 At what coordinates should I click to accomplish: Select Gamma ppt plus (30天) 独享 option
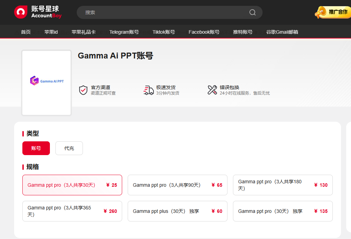pyautogui.click(x=178, y=211)
